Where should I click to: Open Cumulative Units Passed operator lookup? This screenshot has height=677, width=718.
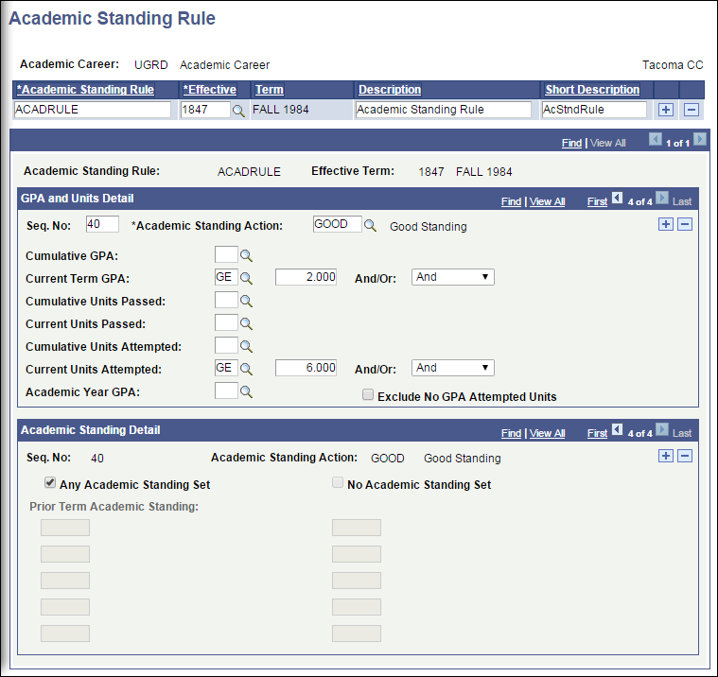click(x=246, y=301)
